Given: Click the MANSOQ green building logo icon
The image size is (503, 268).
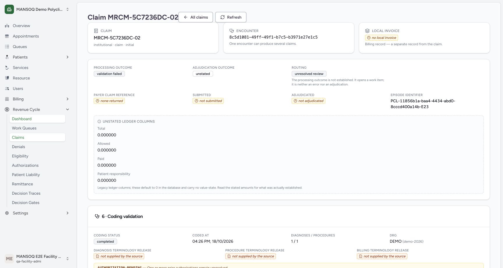Looking at the screenshot, I should click(x=9, y=9).
